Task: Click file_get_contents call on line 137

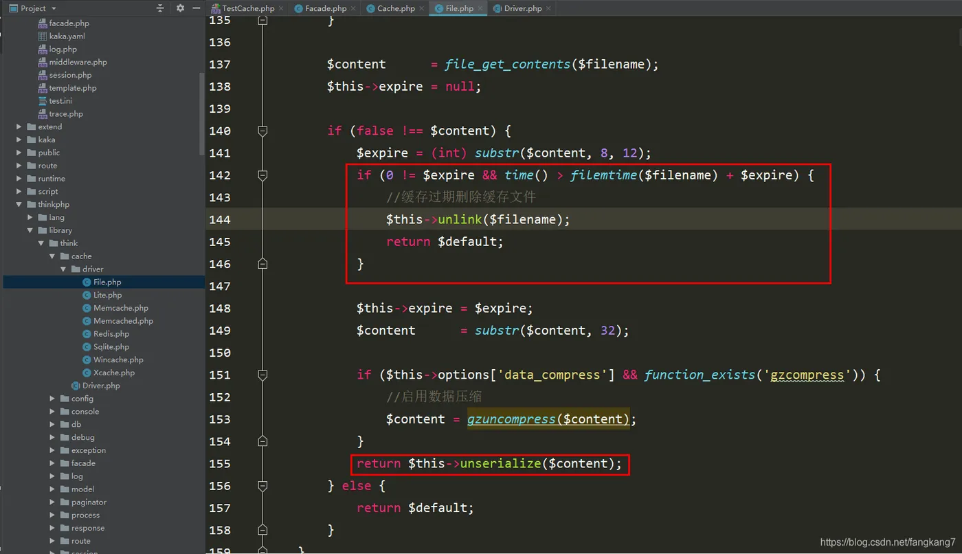Action: pyautogui.click(x=507, y=65)
